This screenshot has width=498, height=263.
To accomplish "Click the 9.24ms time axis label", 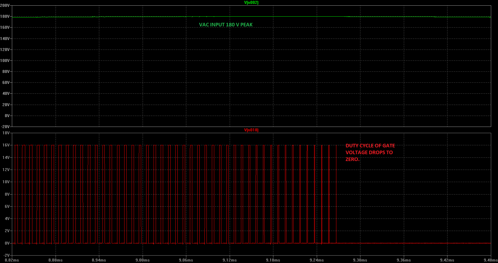I will pyautogui.click(x=317, y=260).
